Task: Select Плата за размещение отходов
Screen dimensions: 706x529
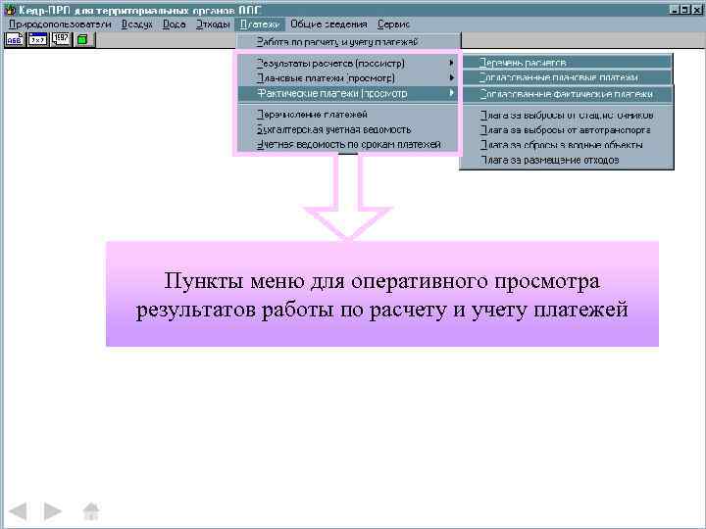Action: pos(567,160)
